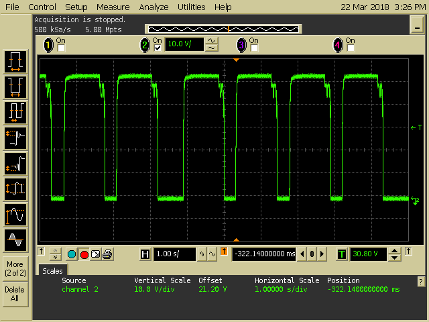Enable channel 1 checkbox
Image resolution: width=429 pixels, height=322 pixels.
61,48
